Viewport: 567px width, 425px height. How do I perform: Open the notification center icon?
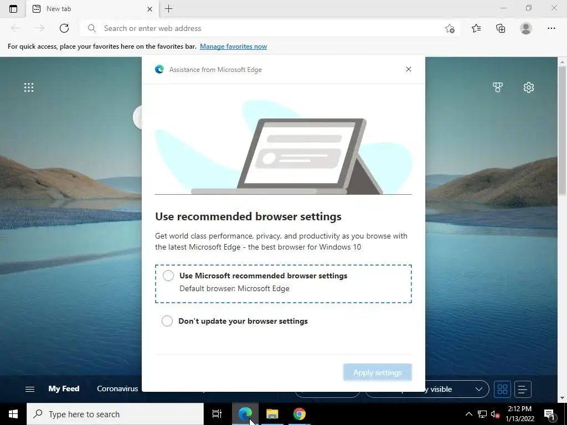(550, 414)
